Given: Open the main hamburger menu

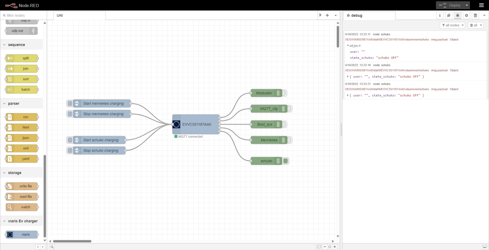Looking at the screenshot, I should click(x=481, y=5).
